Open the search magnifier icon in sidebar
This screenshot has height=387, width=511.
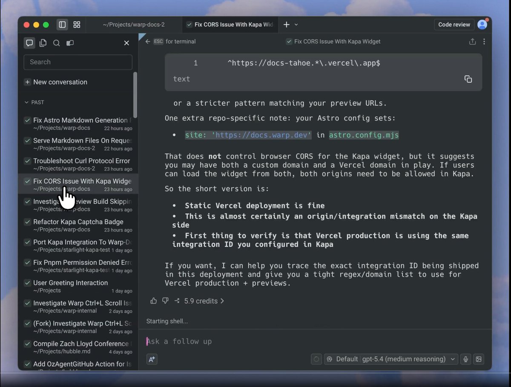(x=56, y=43)
